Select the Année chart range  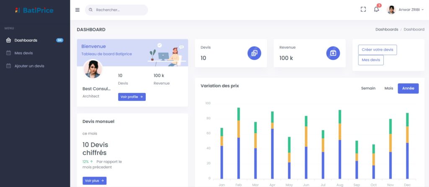coord(408,88)
